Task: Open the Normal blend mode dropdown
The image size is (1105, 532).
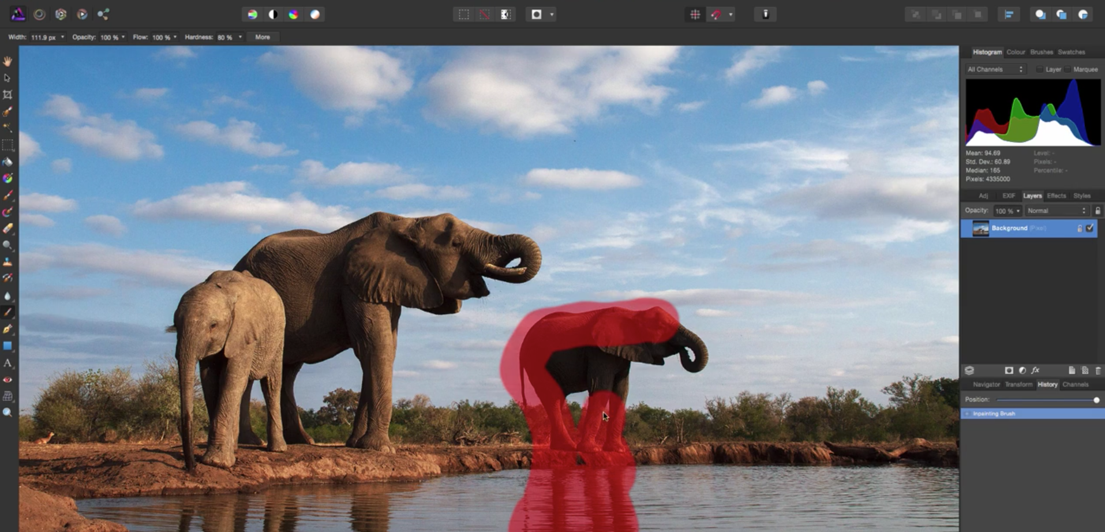Action: 1057,211
